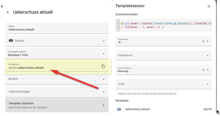
Task: Clear the Maßeinheit value W
Action: [x=203, y=41]
